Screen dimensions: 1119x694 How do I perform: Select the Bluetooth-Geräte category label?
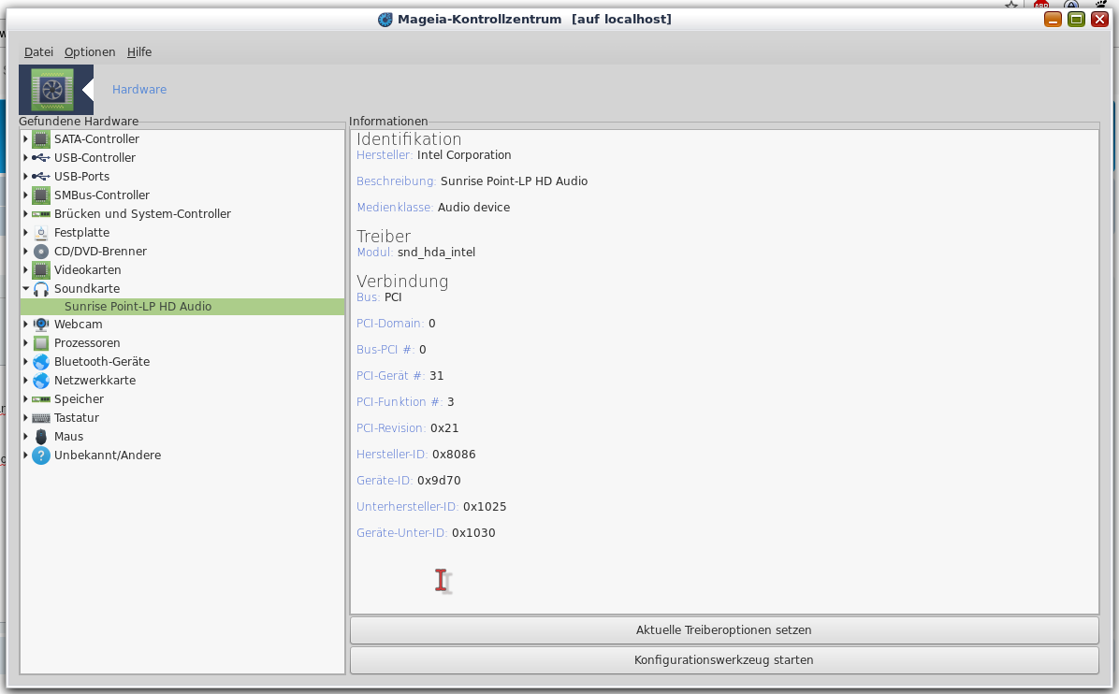point(102,362)
